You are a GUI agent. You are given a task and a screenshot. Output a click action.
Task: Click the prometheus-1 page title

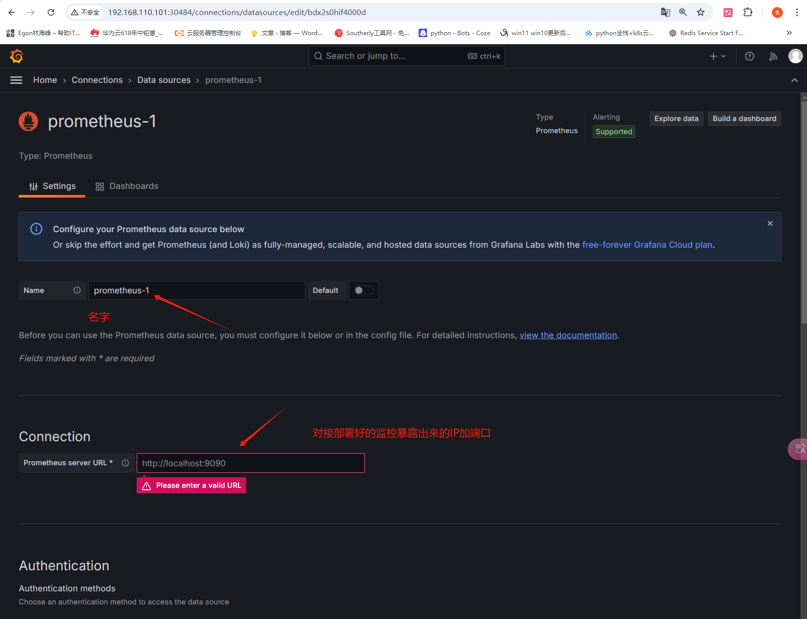pos(102,122)
